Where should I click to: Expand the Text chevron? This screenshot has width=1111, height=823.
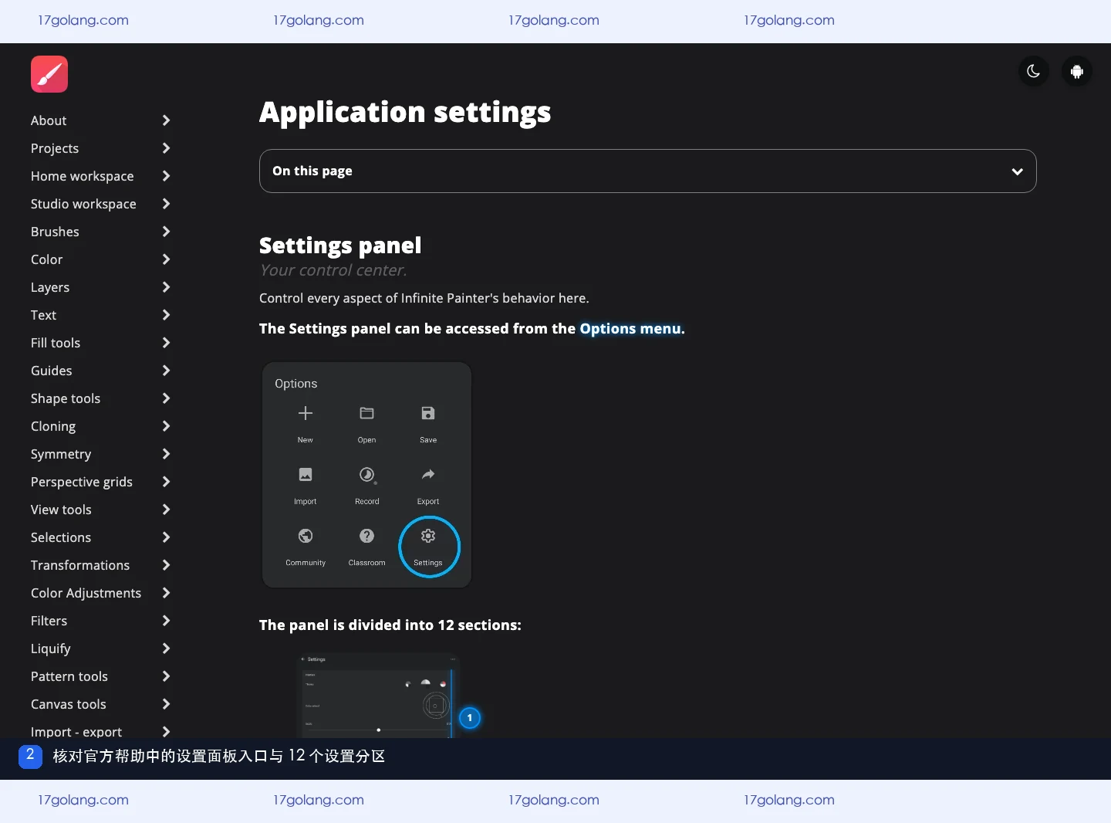click(x=166, y=315)
